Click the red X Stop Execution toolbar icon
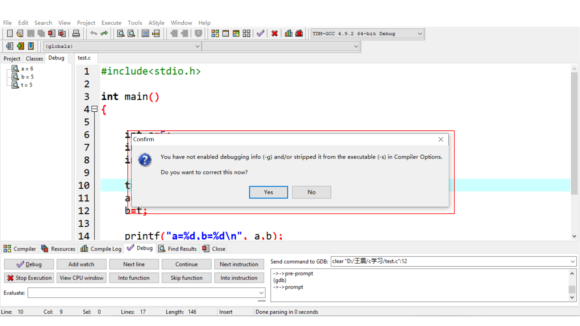580x326 pixels. [x=274, y=34]
